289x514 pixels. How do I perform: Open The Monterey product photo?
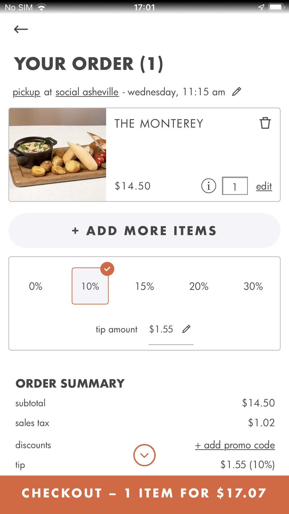tap(58, 155)
